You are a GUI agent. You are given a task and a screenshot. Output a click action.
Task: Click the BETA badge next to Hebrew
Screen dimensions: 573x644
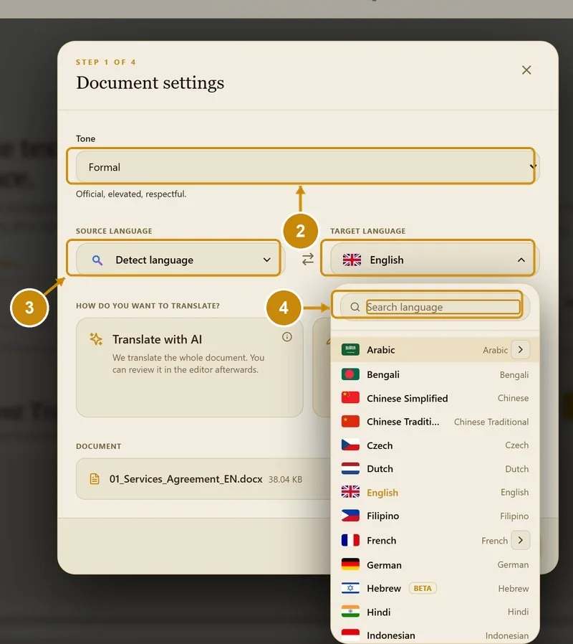[423, 588]
